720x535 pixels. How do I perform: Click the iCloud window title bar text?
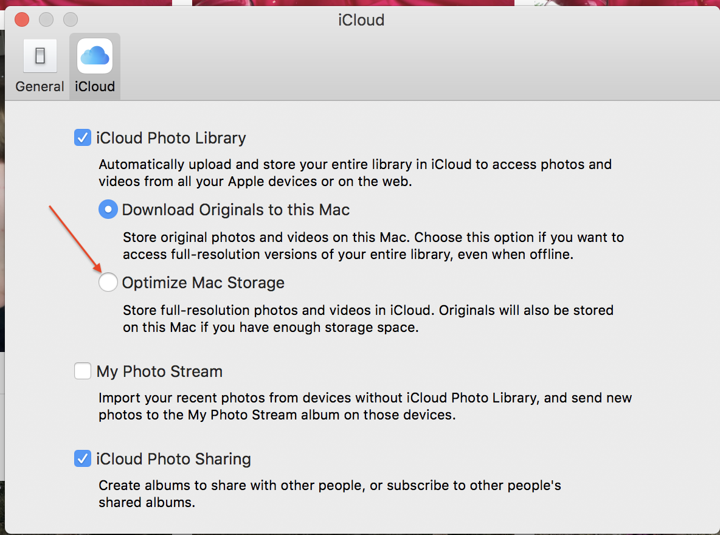pyautogui.click(x=361, y=20)
